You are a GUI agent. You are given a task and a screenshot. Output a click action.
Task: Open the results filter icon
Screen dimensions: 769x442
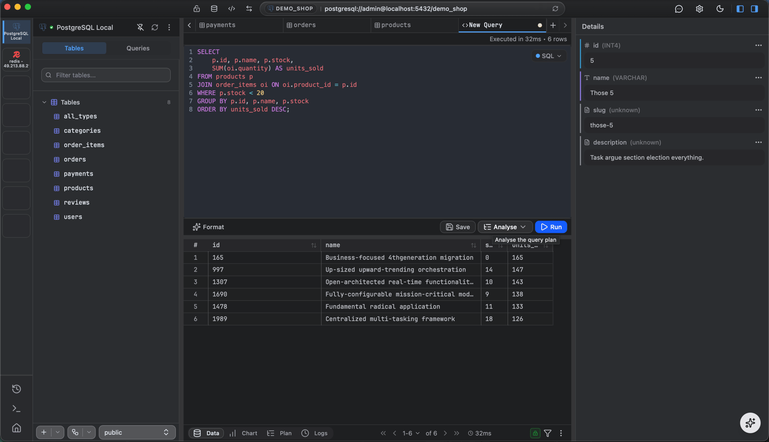[548, 433]
